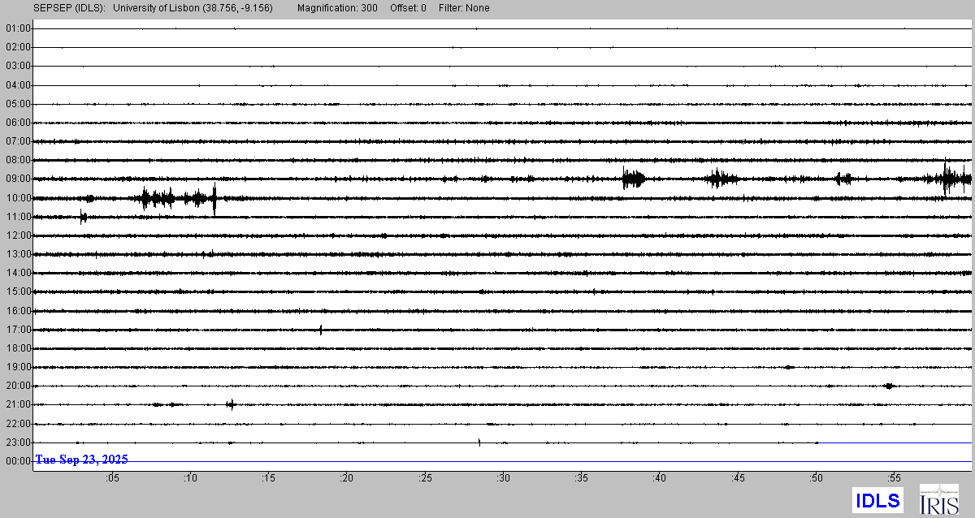Click the :05 minute axis tick label
This screenshot has width=975, height=518.
[x=112, y=478]
